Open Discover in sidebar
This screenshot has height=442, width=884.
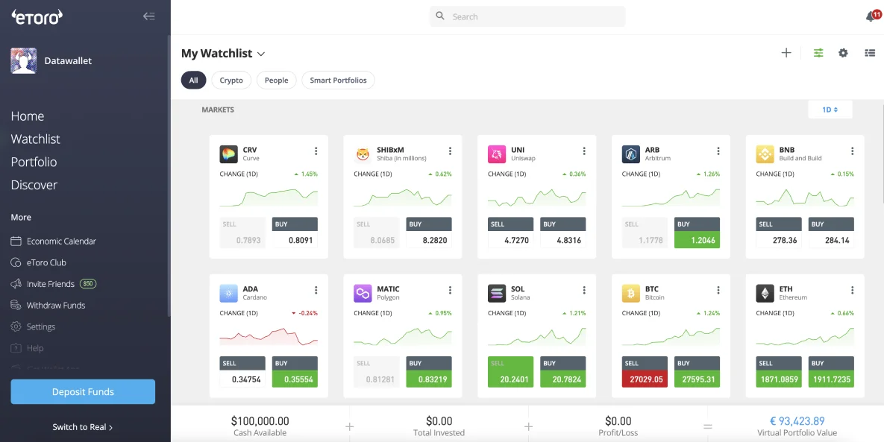tap(34, 186)
